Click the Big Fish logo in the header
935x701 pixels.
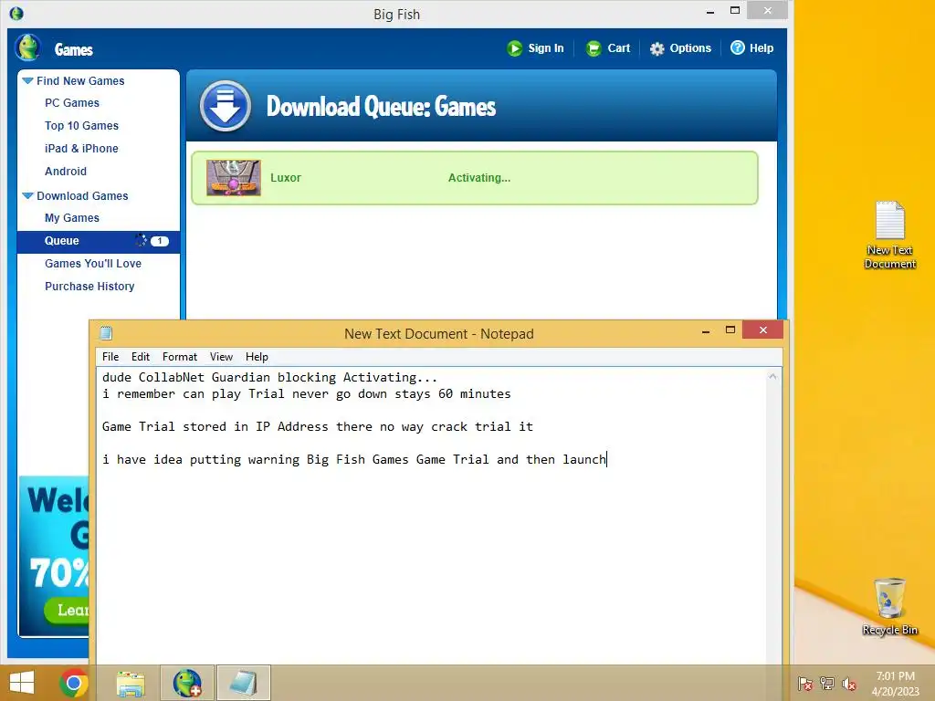[27, 47]
